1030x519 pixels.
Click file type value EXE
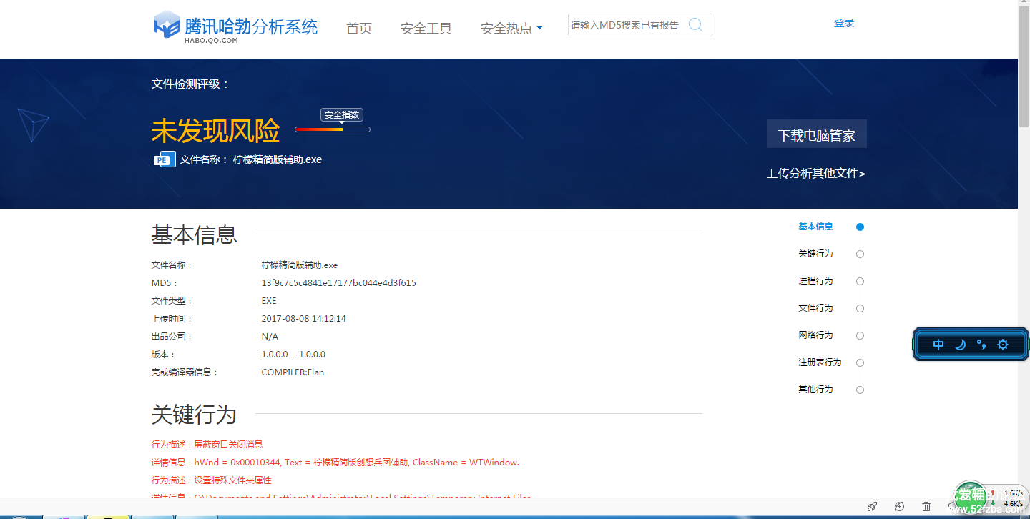point(269,301)
